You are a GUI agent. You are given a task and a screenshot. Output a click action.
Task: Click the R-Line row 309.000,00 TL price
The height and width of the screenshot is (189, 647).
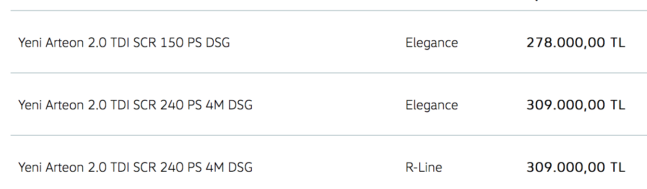576,167
